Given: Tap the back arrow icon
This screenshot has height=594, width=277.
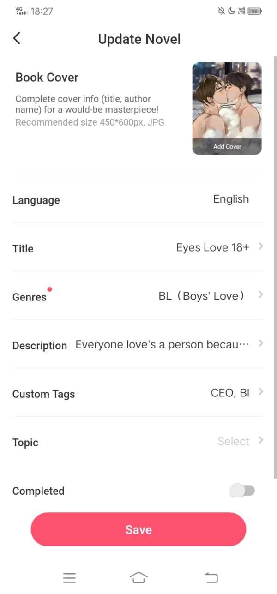Looking at the screenshot, I should [x=17, y=38].
